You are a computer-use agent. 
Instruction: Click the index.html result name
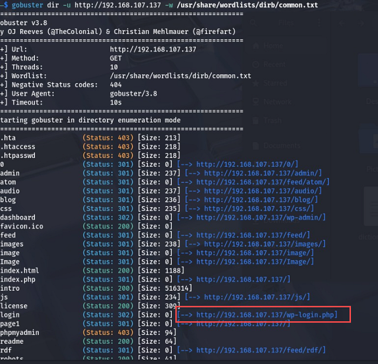(19, 270)
